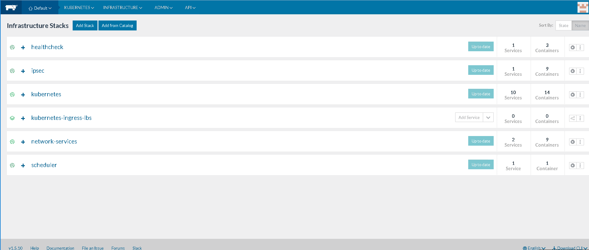Click the network-services stack state icon

12,142
